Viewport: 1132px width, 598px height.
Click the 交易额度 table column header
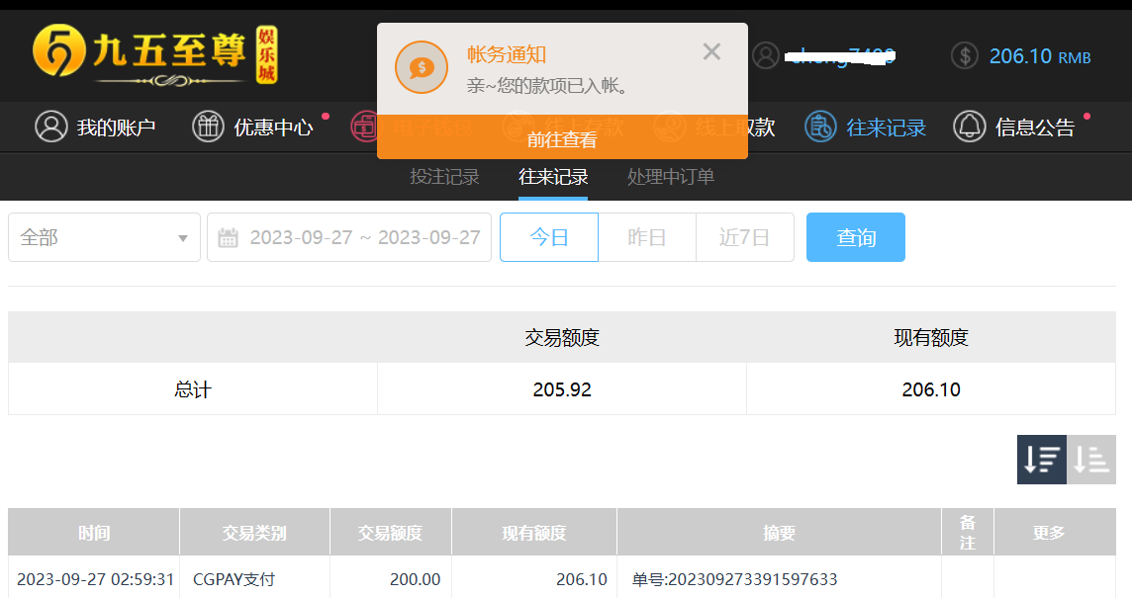pos(391,533)
